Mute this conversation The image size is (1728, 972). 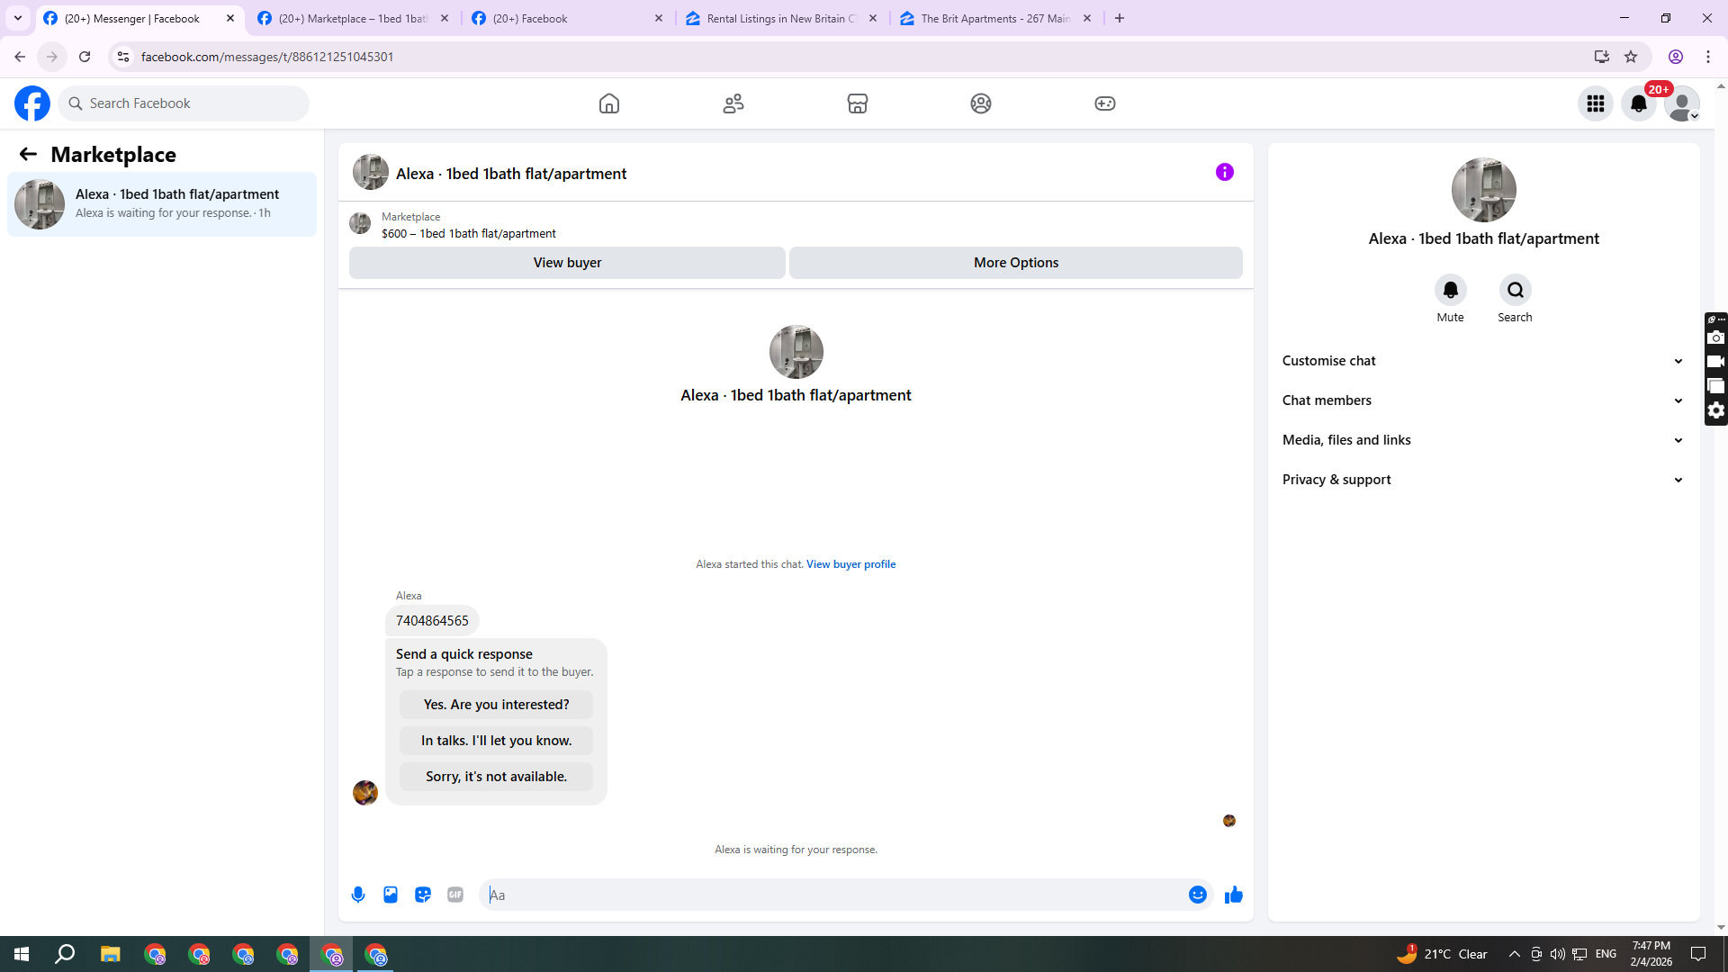point(1450,290)
